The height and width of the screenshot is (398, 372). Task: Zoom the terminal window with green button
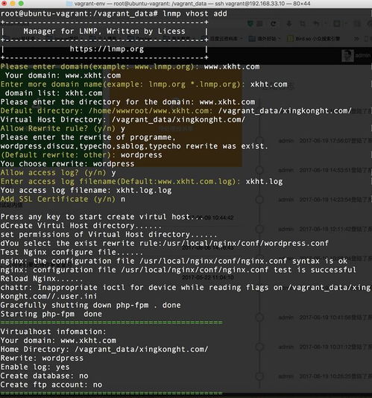(21, 4)
